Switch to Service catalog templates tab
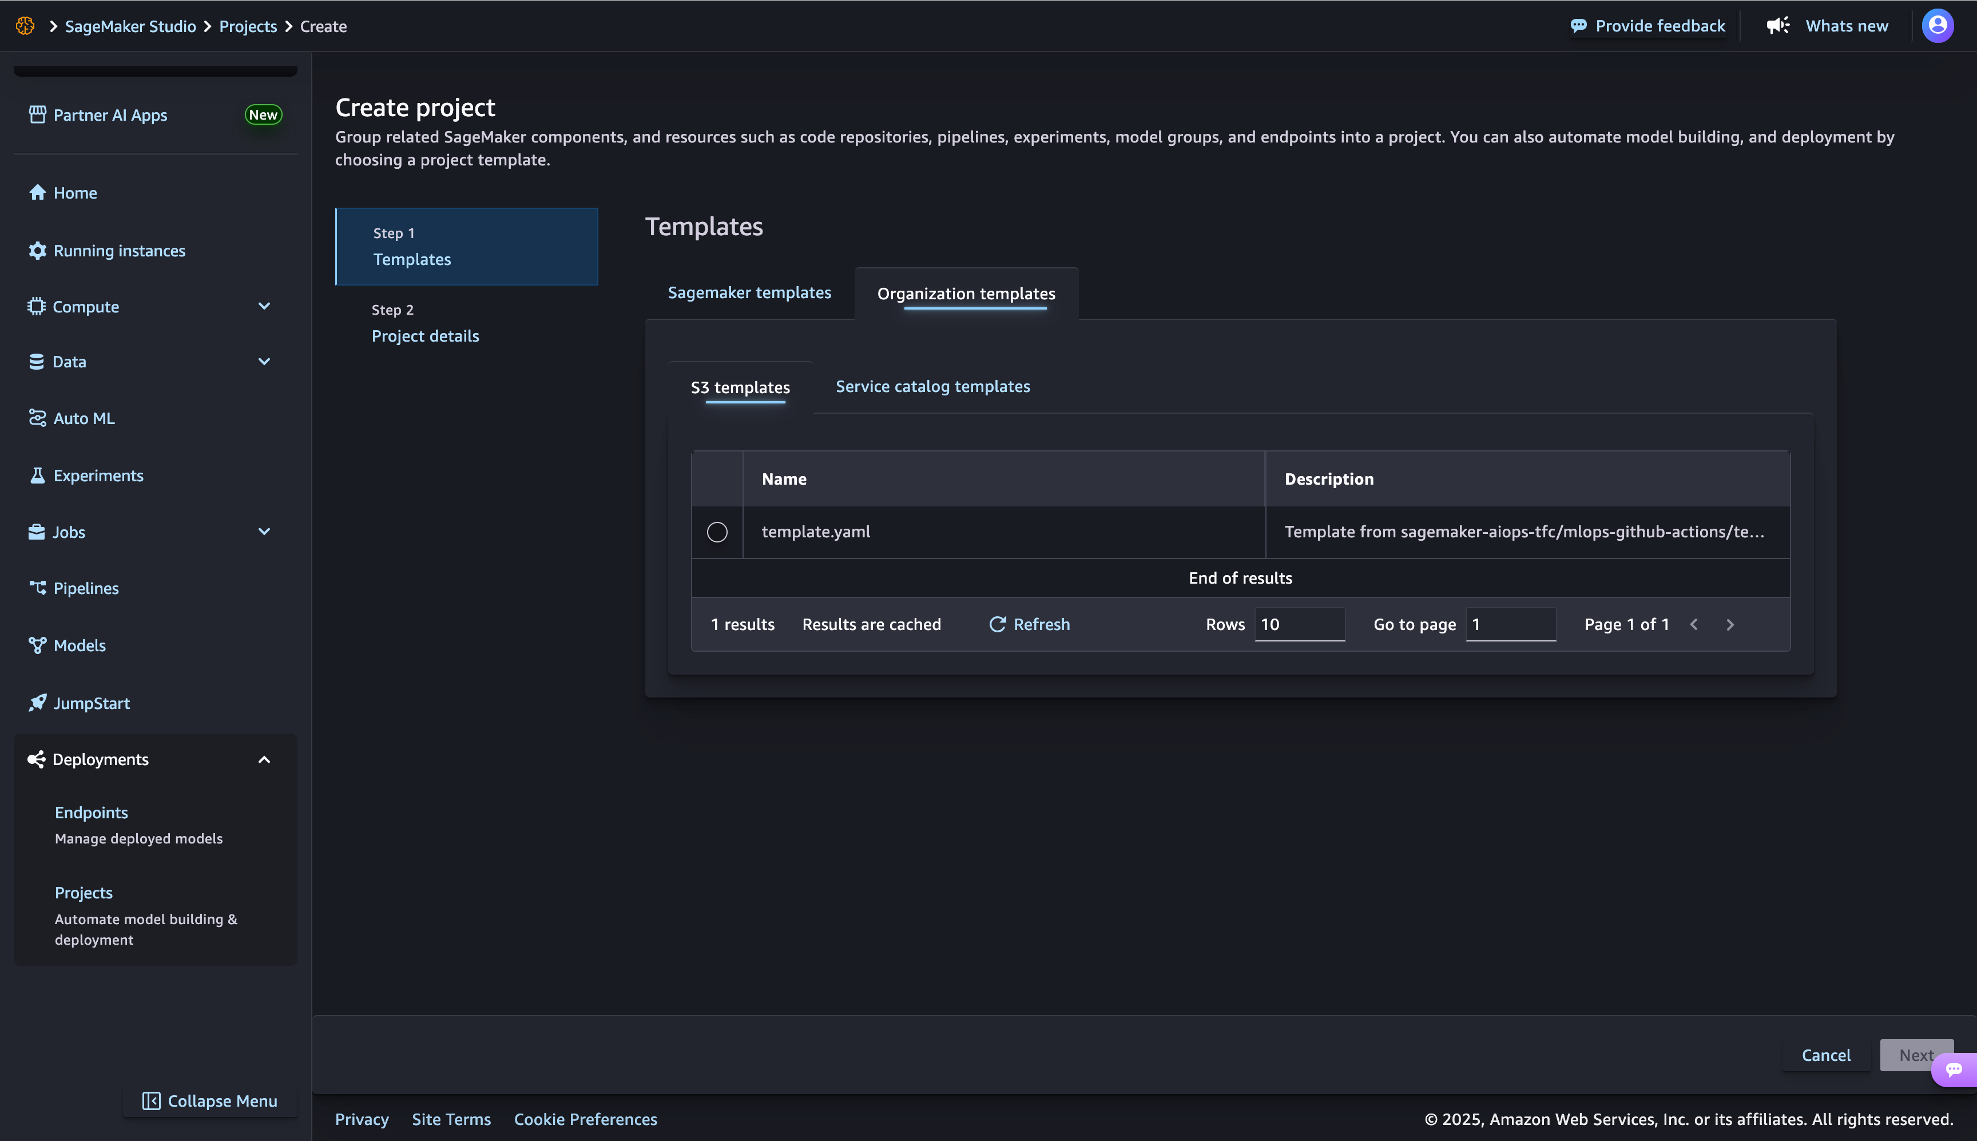The width and height of the screenshot is (1977, 1141). pos(933,386)
